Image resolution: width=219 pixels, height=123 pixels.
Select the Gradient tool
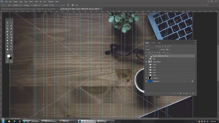pyautogui.click(x=11, y=37)
